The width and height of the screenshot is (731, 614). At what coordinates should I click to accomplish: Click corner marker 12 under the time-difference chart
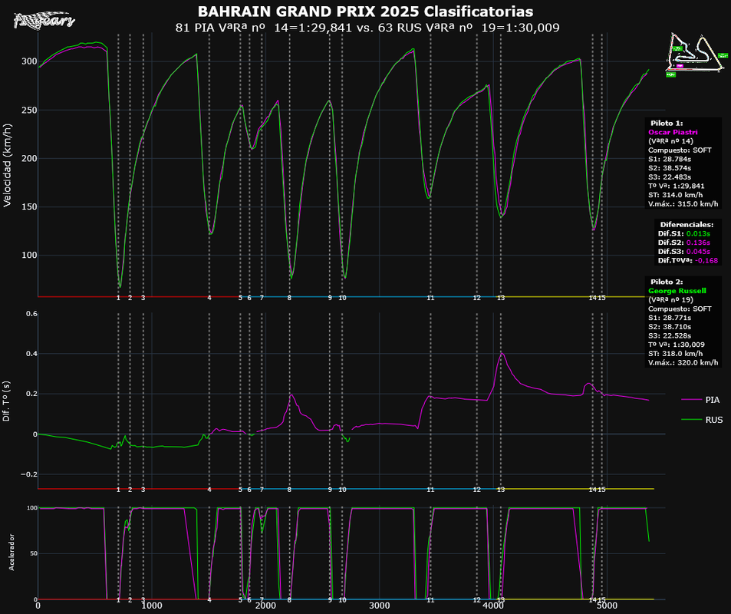click(x=477, y=490)
